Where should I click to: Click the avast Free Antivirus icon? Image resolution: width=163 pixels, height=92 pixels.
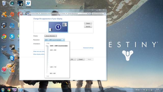pos(4,16)
